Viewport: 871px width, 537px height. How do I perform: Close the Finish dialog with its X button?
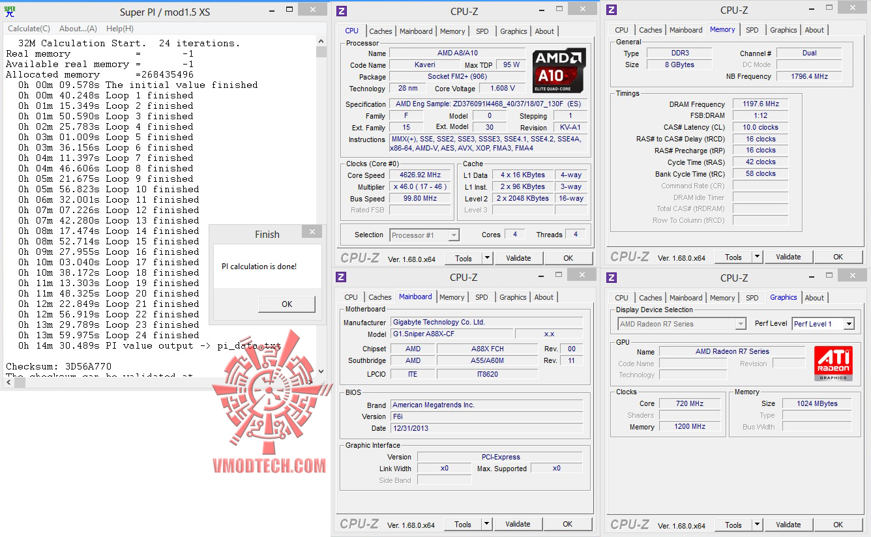312,233
